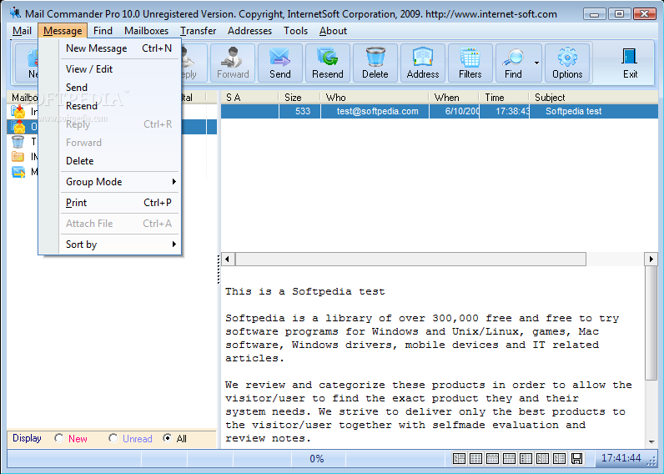Open the Tools menu

[x=295, y=31]
